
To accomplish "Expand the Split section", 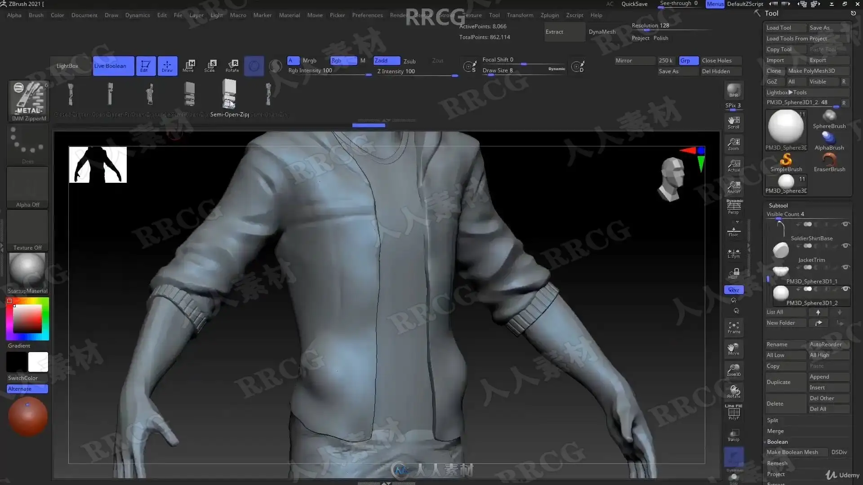I will click(773, 420).
